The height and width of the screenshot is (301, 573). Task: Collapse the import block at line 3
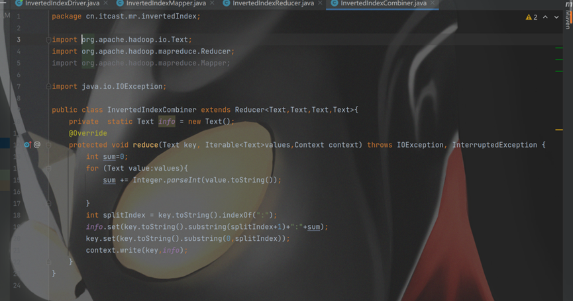tap(48, 40)
